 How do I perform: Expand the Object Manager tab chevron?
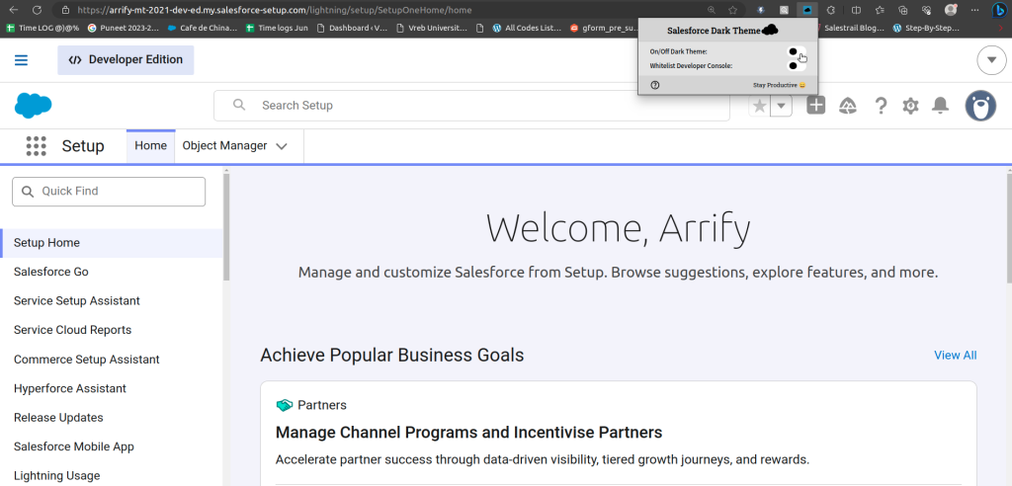[x=282, y=146]
